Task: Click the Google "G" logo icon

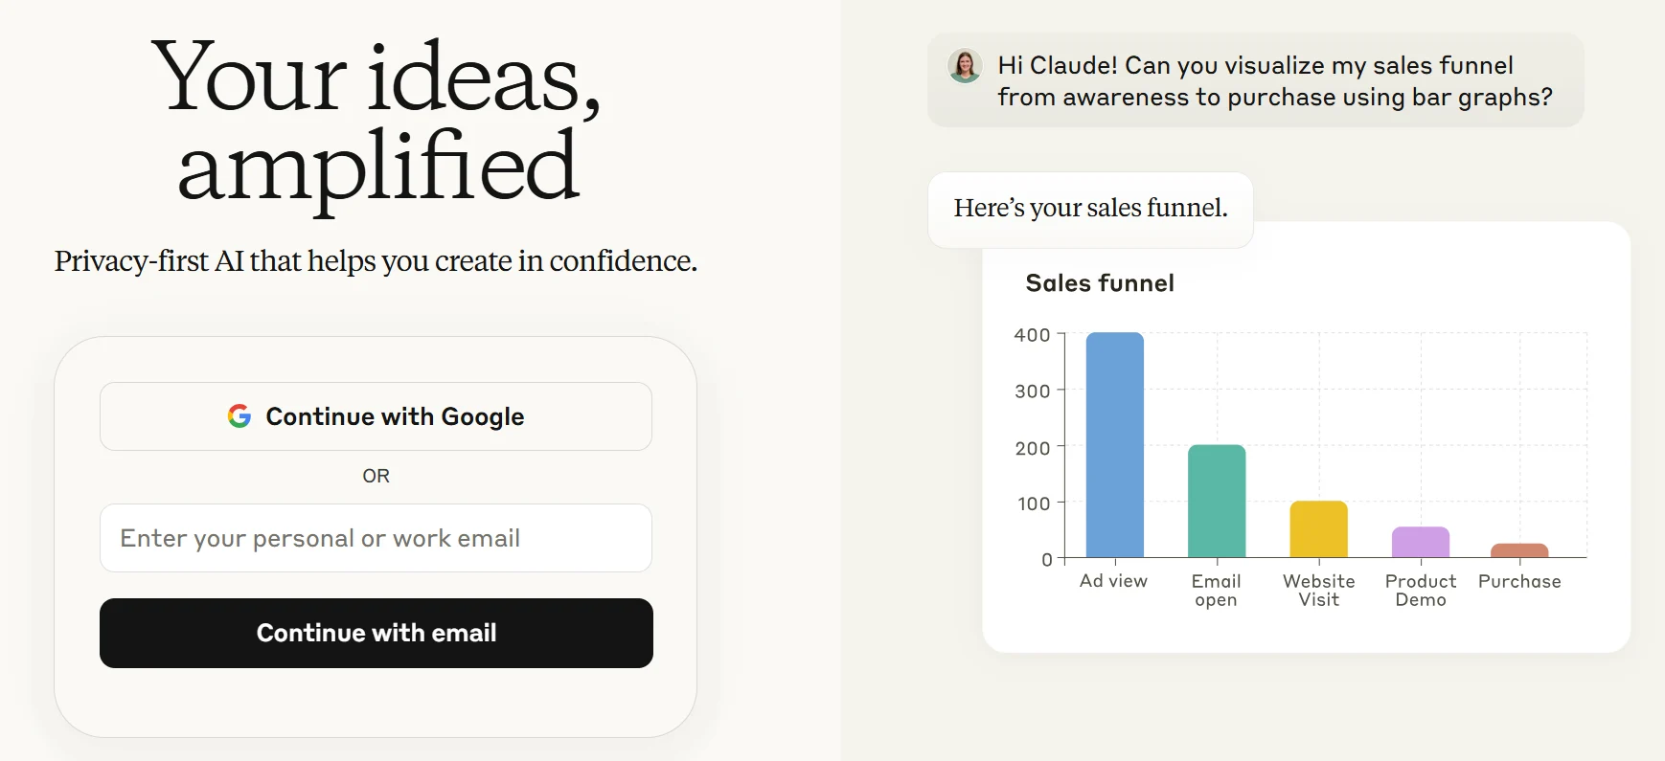Action: coord(239,415)
